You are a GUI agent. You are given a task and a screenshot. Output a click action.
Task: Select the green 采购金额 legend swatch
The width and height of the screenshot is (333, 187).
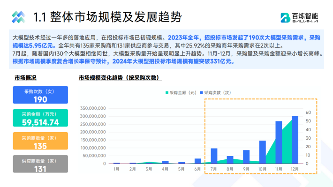pyautogui.click(x=167, y=93)
